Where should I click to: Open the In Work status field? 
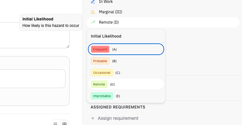(163, 2)
